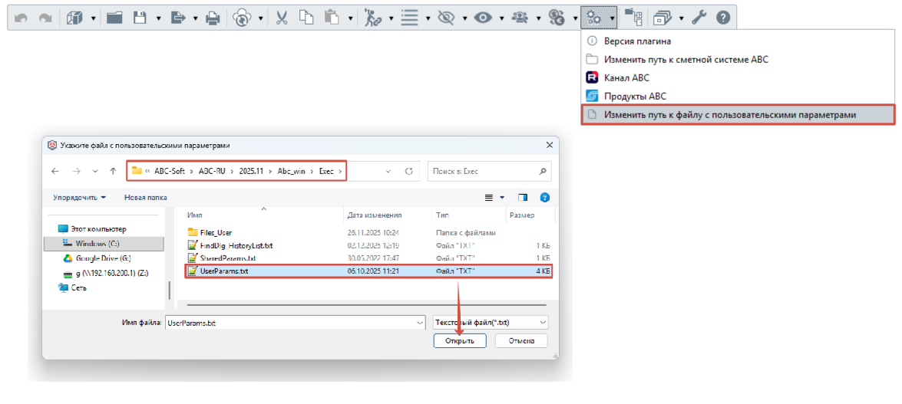
Task: Click the coins currency toolbar icon
Action: (557, 18)
